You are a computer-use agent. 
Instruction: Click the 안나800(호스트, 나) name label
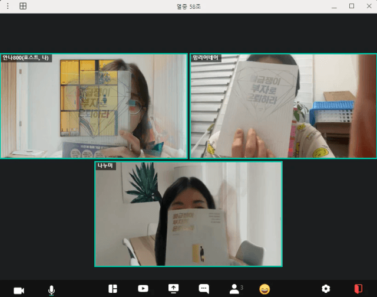(x=26, y=58)
